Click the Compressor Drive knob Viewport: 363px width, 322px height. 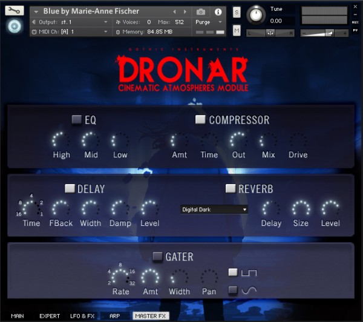298,140
